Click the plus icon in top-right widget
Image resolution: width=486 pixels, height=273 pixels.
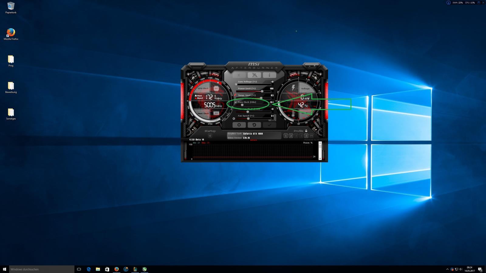click(x=483, y=2)
